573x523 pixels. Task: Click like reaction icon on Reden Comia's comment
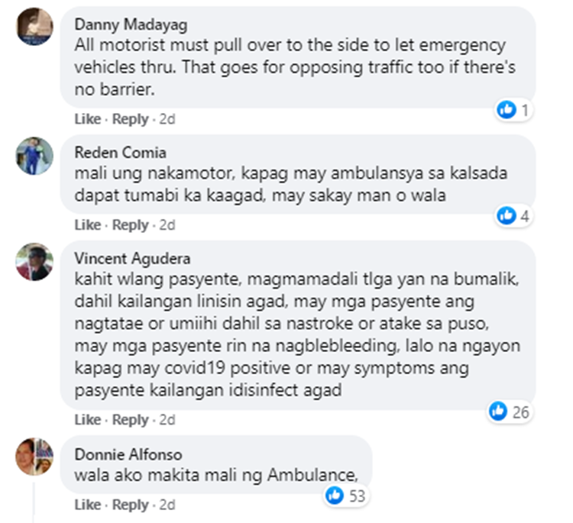tap(507, 215)
